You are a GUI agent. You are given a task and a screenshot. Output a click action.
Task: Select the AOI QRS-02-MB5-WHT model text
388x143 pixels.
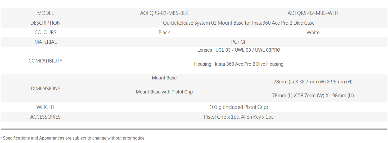pyautogui.click(x=313, y=13)
